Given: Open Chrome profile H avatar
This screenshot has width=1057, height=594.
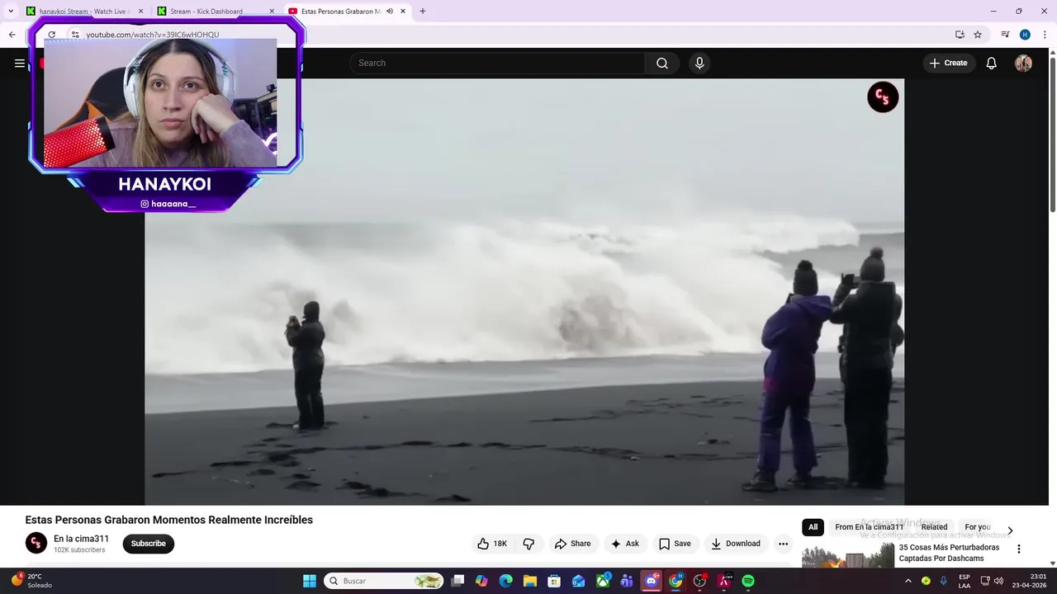Looking at the screenshot, I should (x=1025, y=35).
